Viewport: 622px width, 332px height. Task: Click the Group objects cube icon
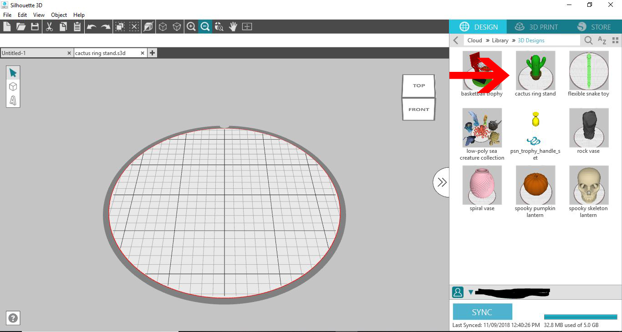[163, 27]
